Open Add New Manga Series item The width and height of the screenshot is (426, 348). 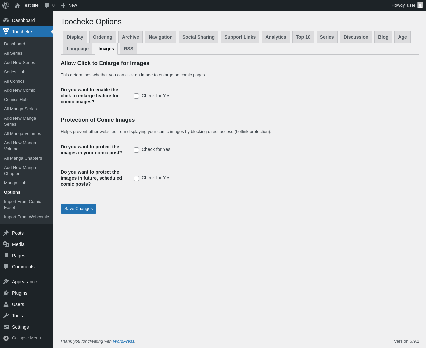27,121
